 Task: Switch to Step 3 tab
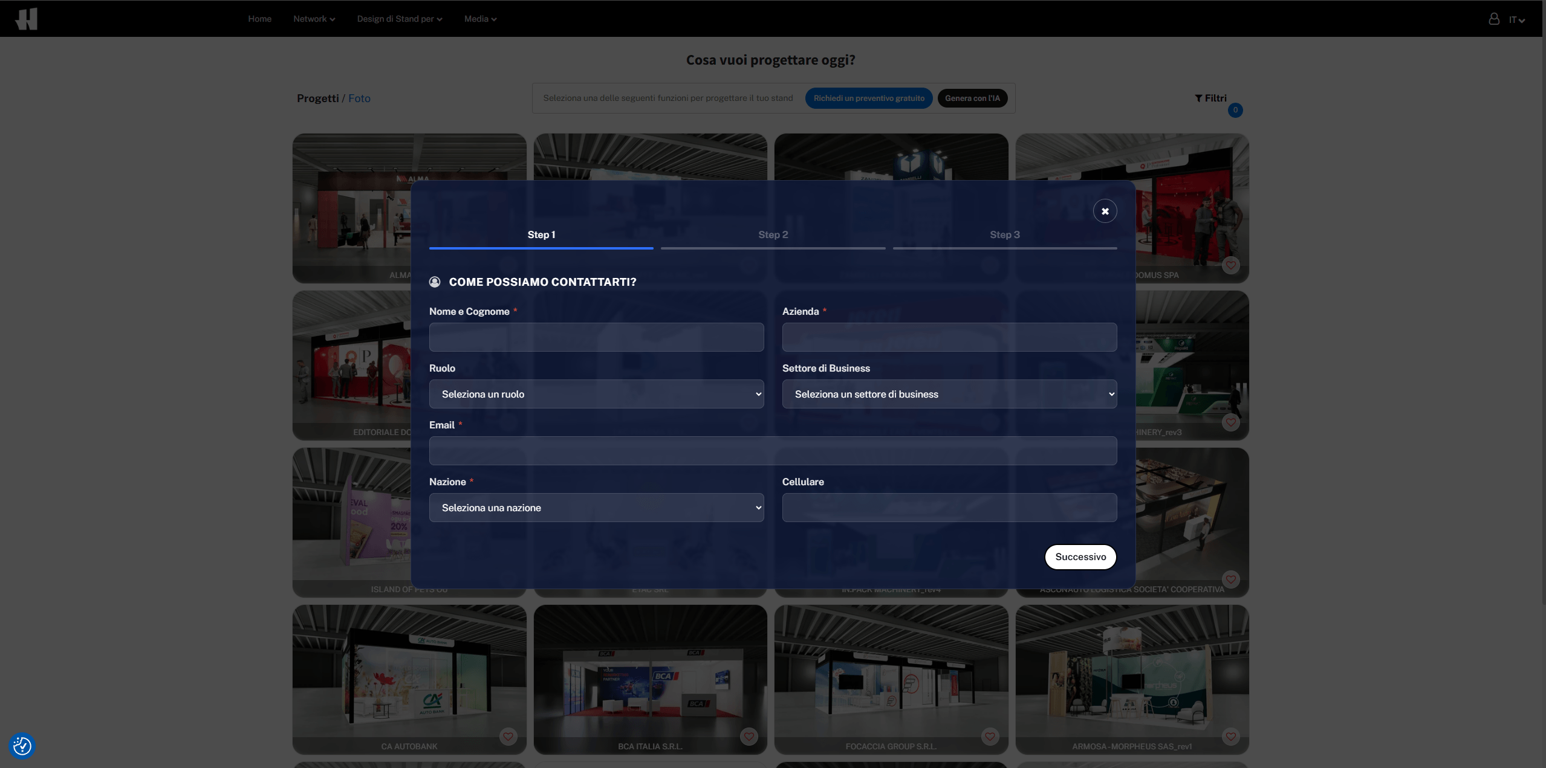pos(1004,235)
